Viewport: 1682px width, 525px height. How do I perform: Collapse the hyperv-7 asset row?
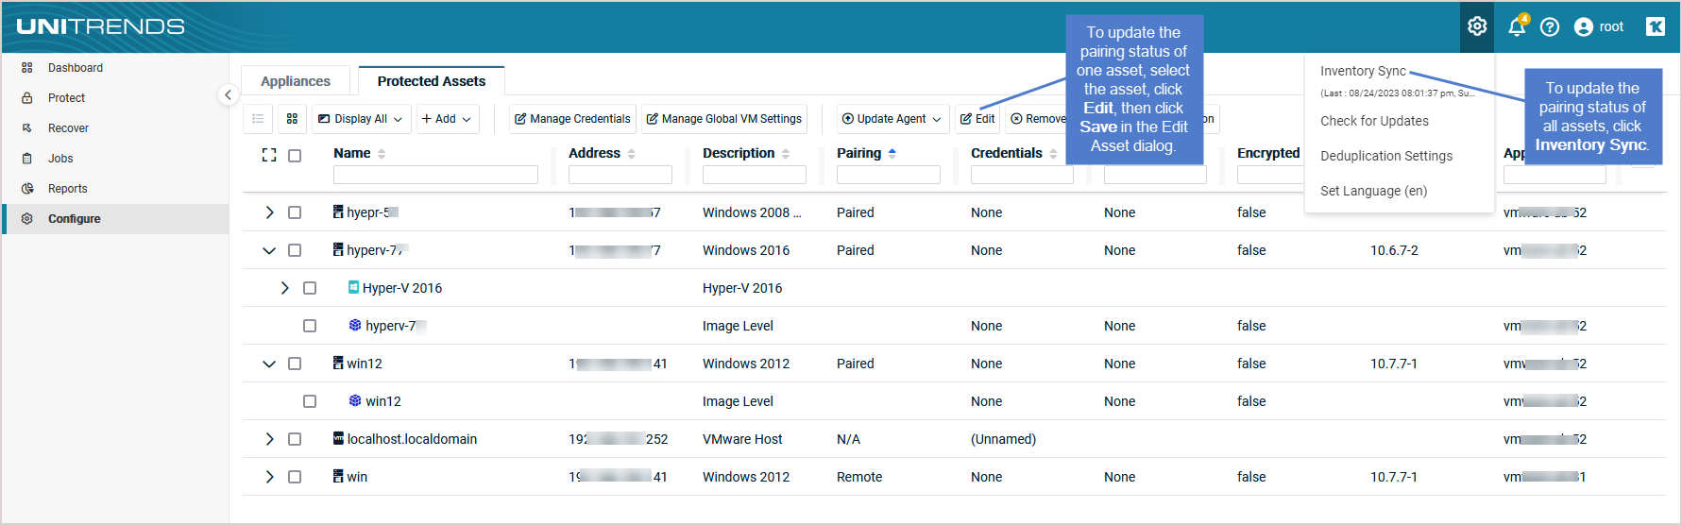pyautogui.click(x=269, y=250)
